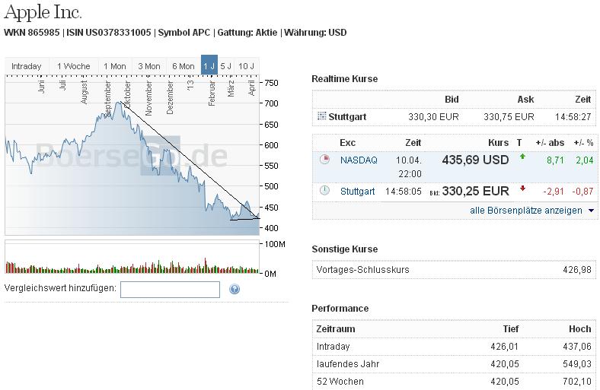Open the NASDAQ exchange link

click(358, 160)
